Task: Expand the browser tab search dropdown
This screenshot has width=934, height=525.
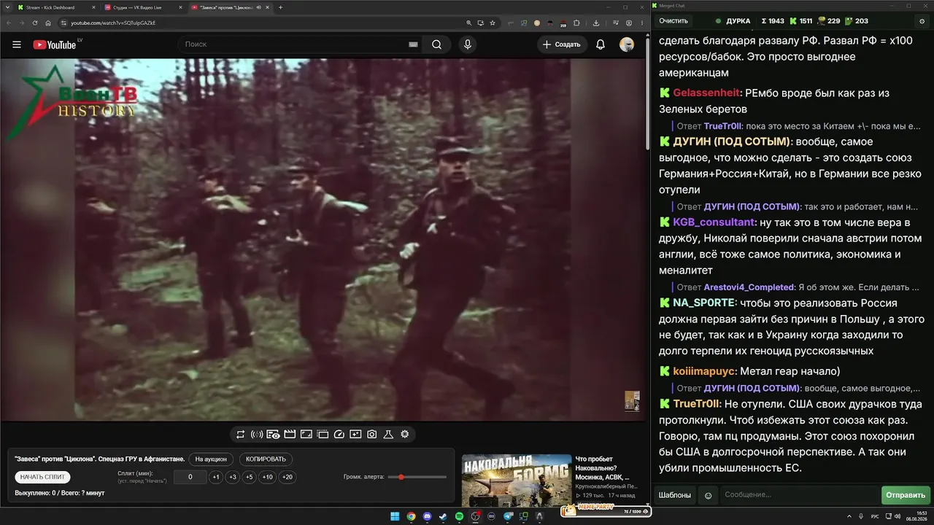Action: coord(7,7)
